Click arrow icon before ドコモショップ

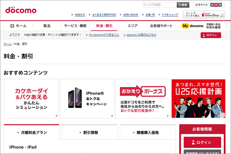pyautogui.click(x=159, y=15)
